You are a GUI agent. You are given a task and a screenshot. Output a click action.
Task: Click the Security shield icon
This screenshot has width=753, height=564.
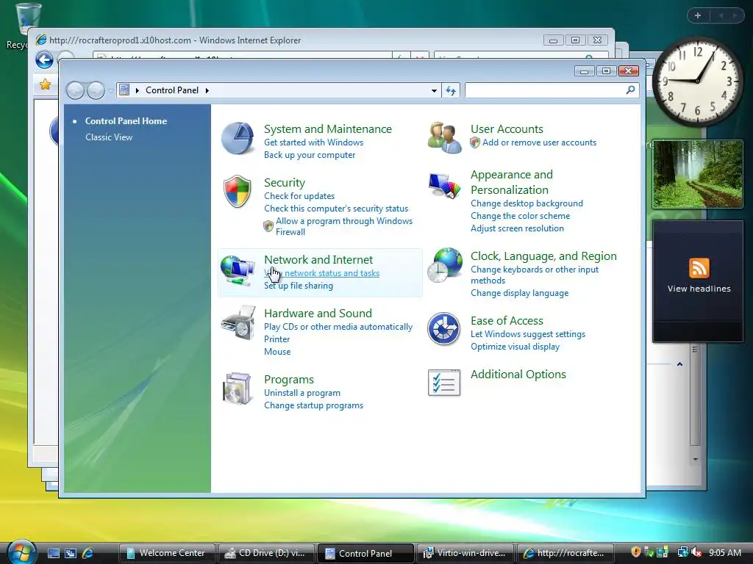coord(238,191)
